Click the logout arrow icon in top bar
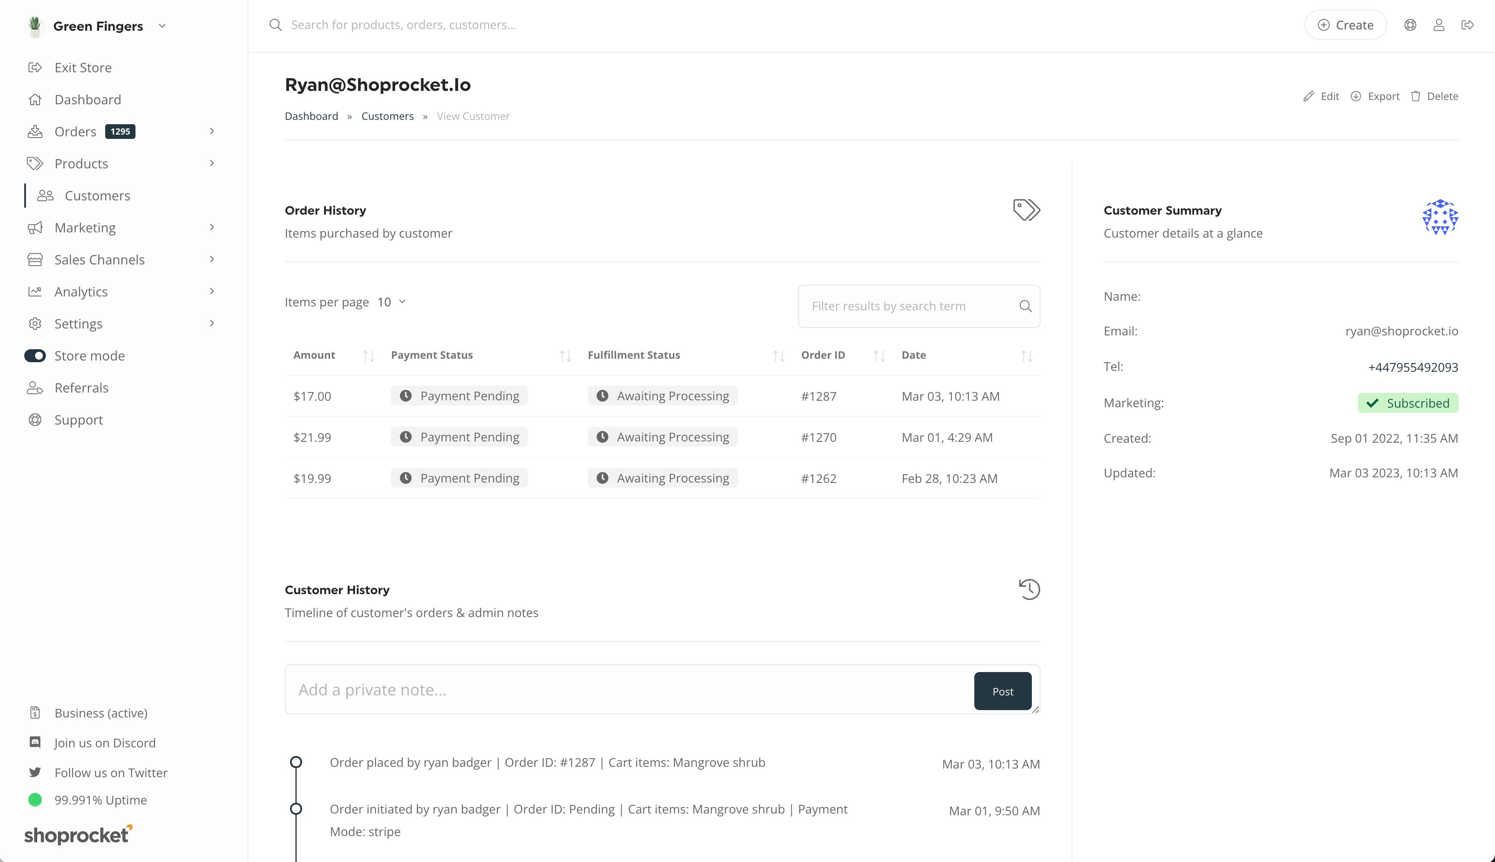This screenshot has width=1495, height=862. [x=1467, y=25]
